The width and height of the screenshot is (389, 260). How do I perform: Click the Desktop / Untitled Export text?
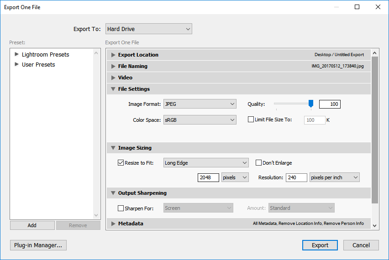(x=339, y=55)
